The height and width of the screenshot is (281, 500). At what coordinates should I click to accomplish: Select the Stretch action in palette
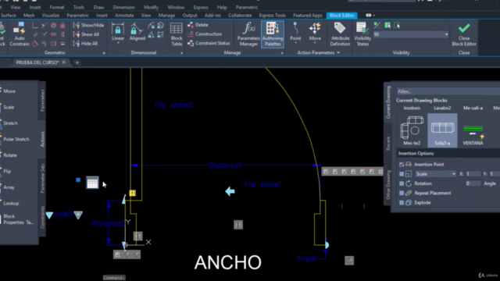[10, 123]
